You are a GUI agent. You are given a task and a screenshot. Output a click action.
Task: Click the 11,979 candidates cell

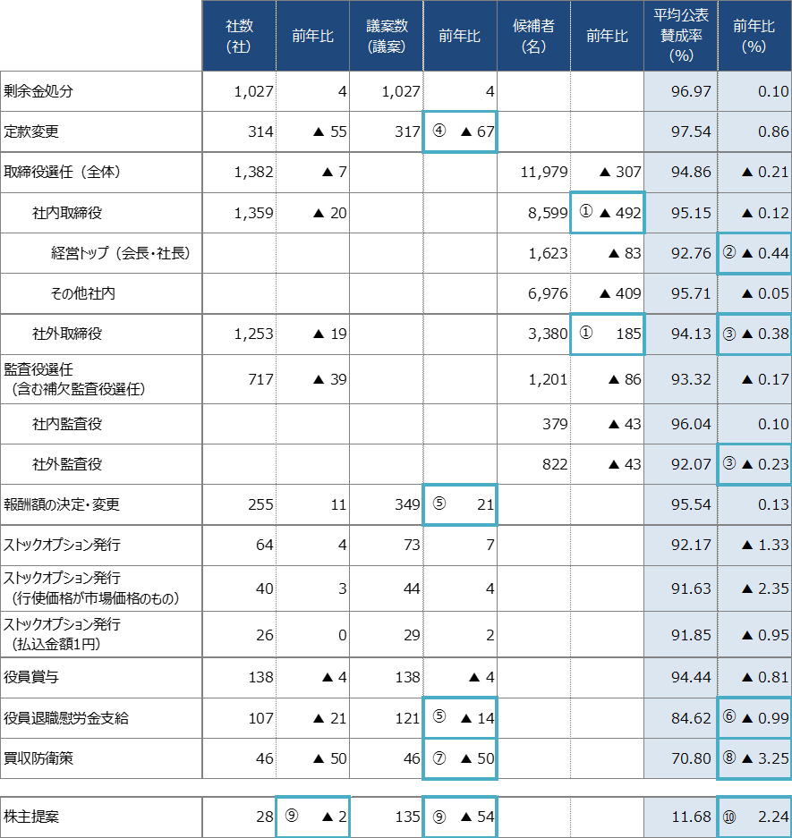pos(544,173)
